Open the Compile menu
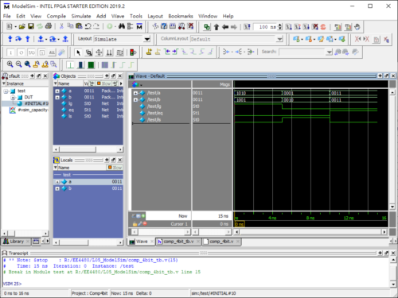Viewport: 398px width, 298px height. click(57, 16)
